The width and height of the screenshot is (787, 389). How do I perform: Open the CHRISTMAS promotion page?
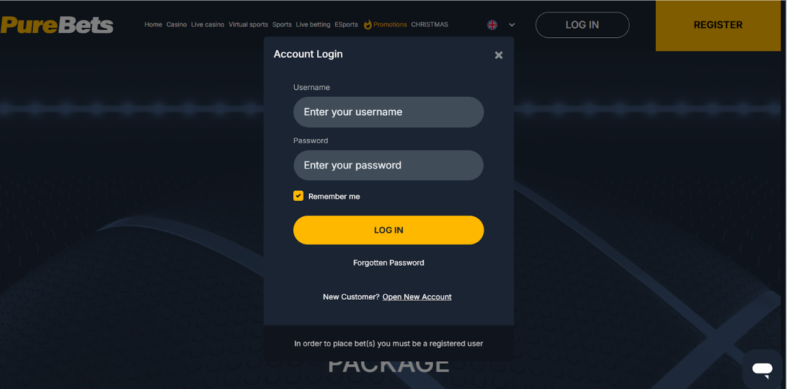click(x=429, y=24)
